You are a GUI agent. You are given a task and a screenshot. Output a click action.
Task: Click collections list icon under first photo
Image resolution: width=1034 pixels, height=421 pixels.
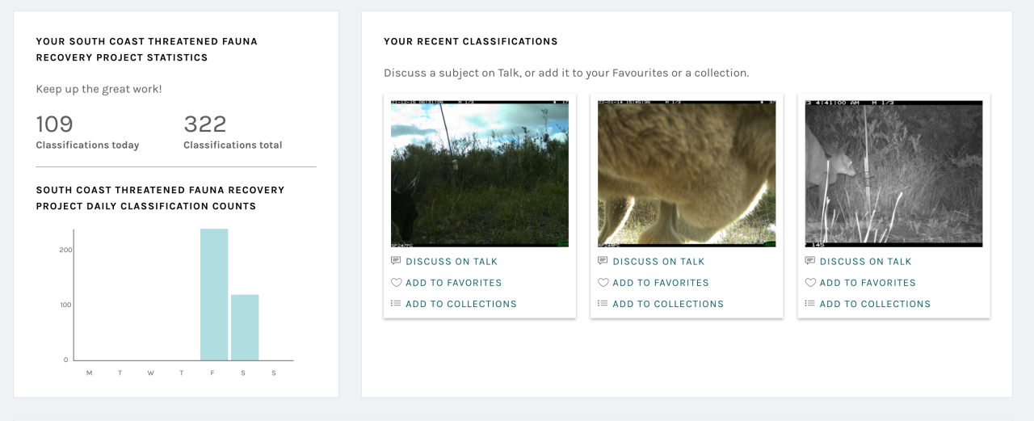click(x=396, y=304)
